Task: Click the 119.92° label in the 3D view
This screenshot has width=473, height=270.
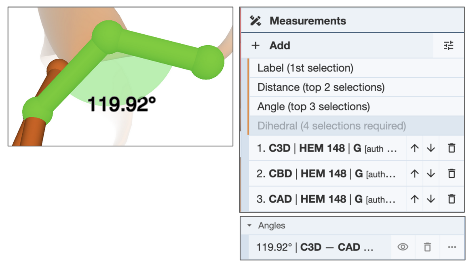Action: point(122,104)
